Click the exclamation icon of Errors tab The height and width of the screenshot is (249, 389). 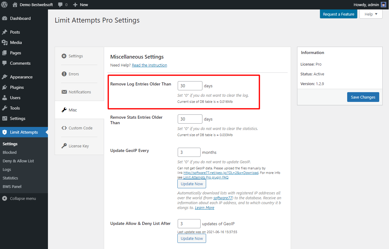pos(64,74)
